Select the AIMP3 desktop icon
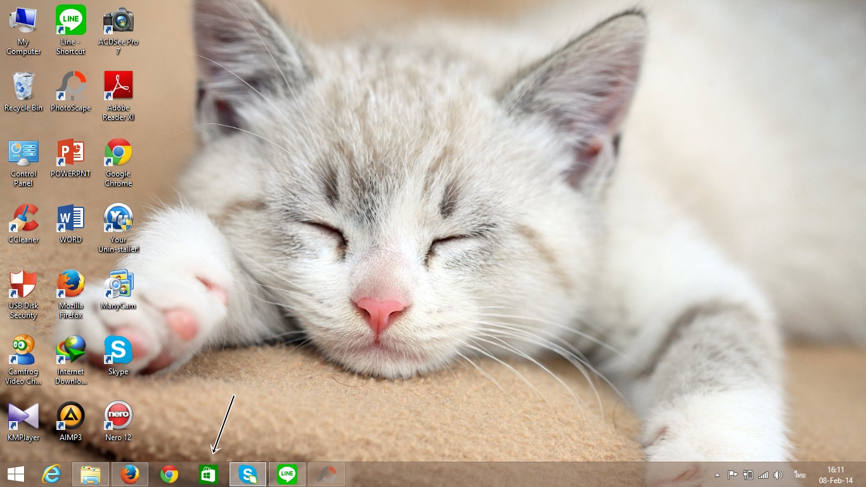The image size is (866, 487). tap(70, 422)
